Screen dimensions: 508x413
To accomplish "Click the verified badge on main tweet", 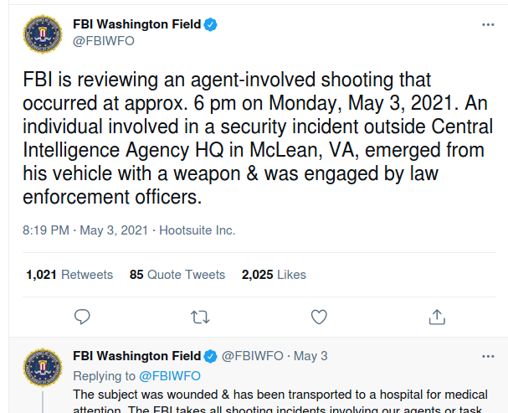I will (x=210, y=24).
